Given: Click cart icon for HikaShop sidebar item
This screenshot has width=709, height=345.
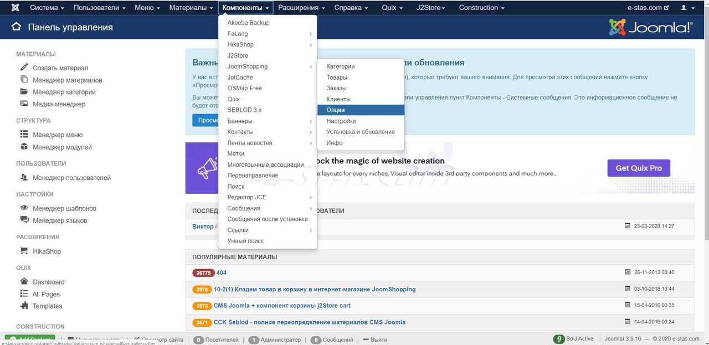Looking at the screenshot, I should (x=24, y=250).
